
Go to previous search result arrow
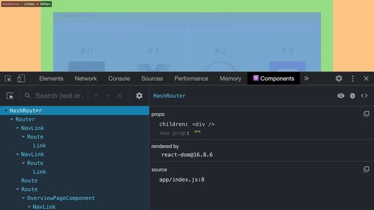[96, 96]
